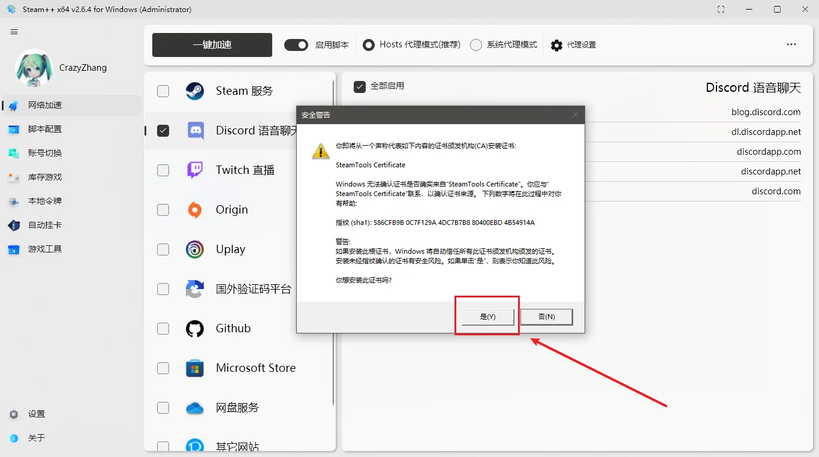
Task: Click the 一键加速 button
Action: [x=212, y=45]
